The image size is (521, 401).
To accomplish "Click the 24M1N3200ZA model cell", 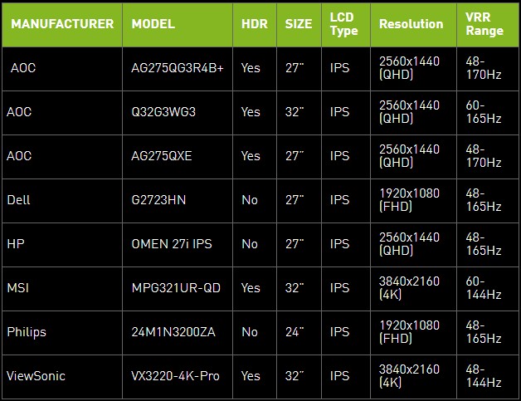I will [x=174, y=332].
